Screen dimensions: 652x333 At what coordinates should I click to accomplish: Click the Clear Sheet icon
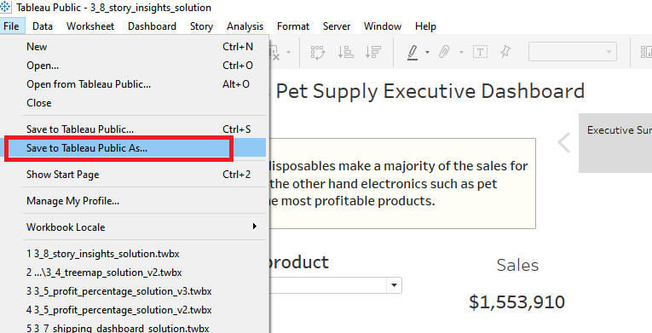pos(275,53)
